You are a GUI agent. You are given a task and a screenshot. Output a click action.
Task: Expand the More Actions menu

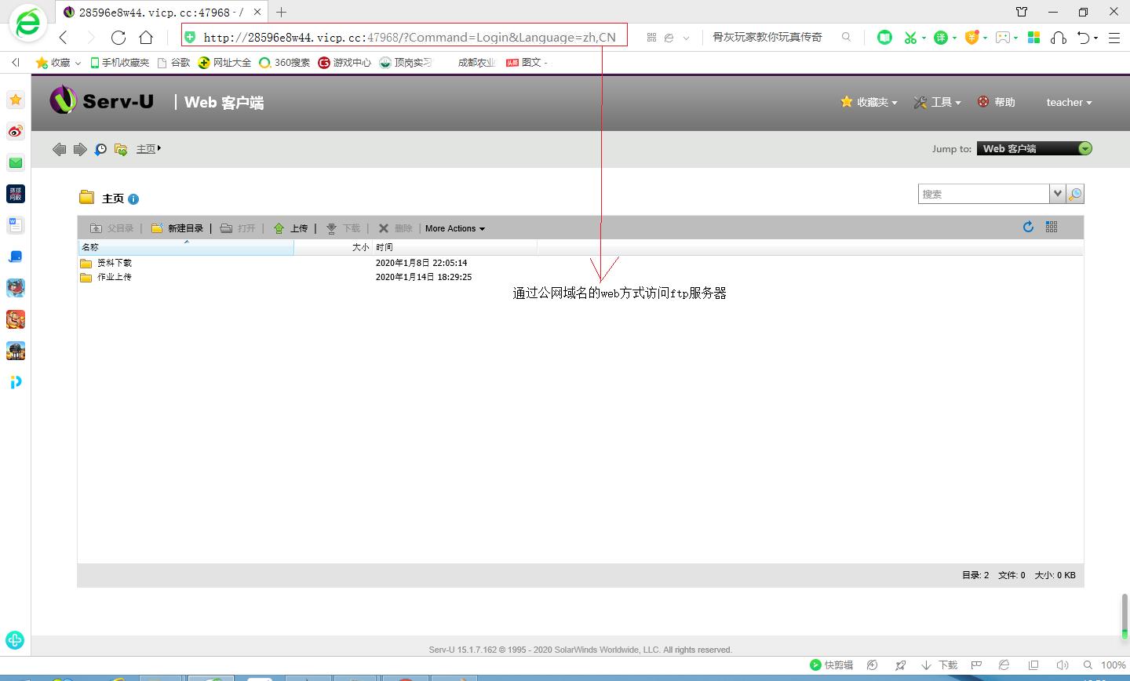click(x=455, y=228)
